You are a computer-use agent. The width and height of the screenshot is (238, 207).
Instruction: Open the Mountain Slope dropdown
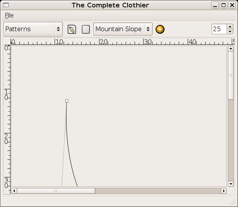123,29
